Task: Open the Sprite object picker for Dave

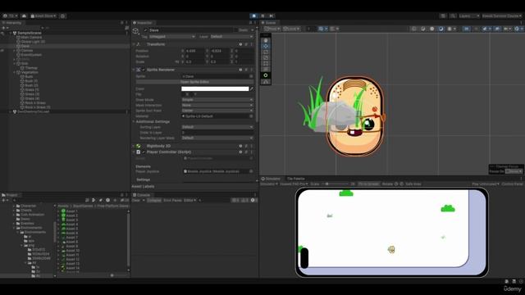Action: [x=251, y=76]
